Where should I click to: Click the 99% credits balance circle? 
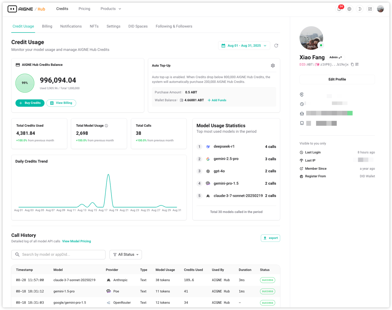25,83
